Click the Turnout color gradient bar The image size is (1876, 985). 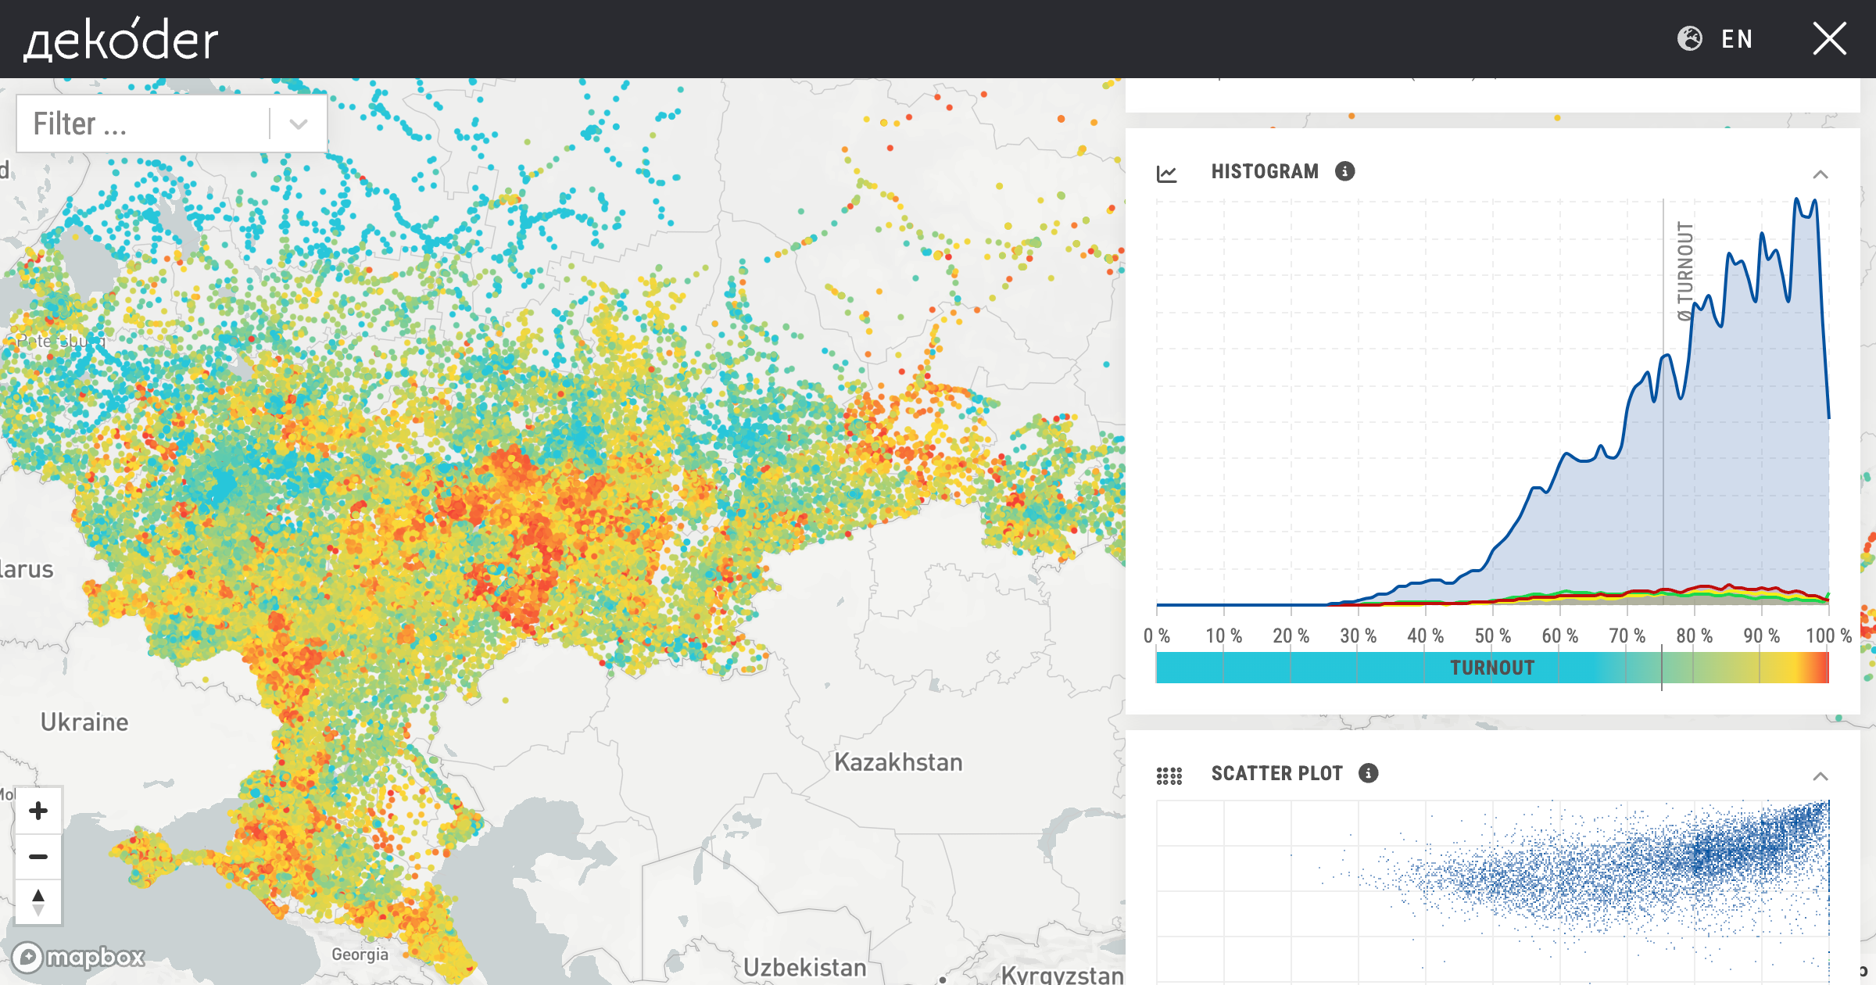click(1492, 668)
